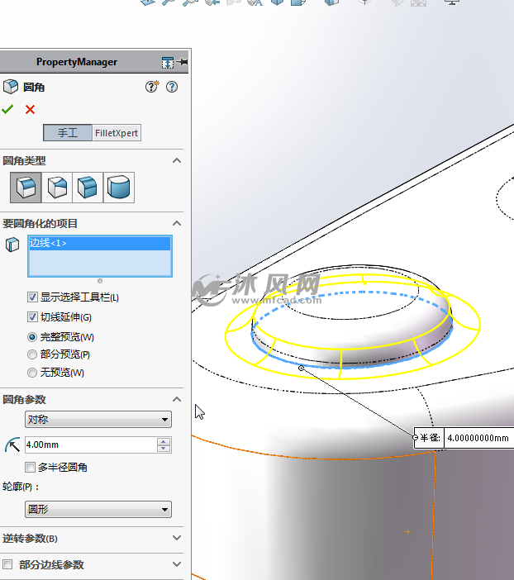The height and width of the screenshot is (580, 514).
Task: Expand the 逆转参数 section
Action: click(x=177, y=538)
